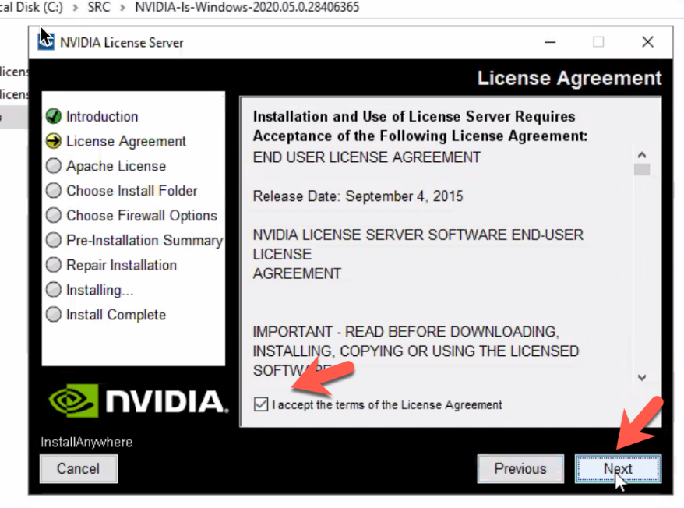This screenshot has height=508, width=684.
Task: Click the grey circle beside Install Complete
Action: pos(54,315)
